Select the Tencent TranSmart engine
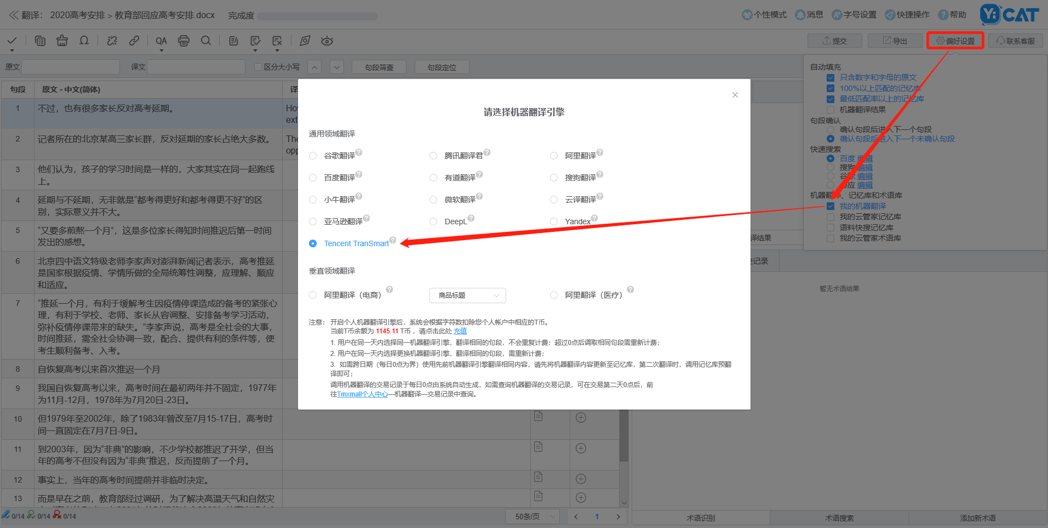This screenshot has width=1048, height=528. tap(312, 243)
